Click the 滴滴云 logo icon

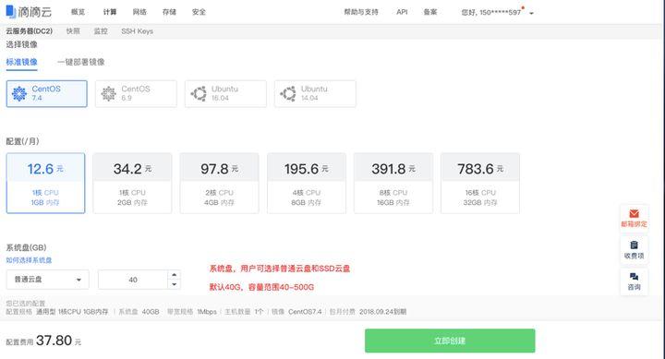10,11
